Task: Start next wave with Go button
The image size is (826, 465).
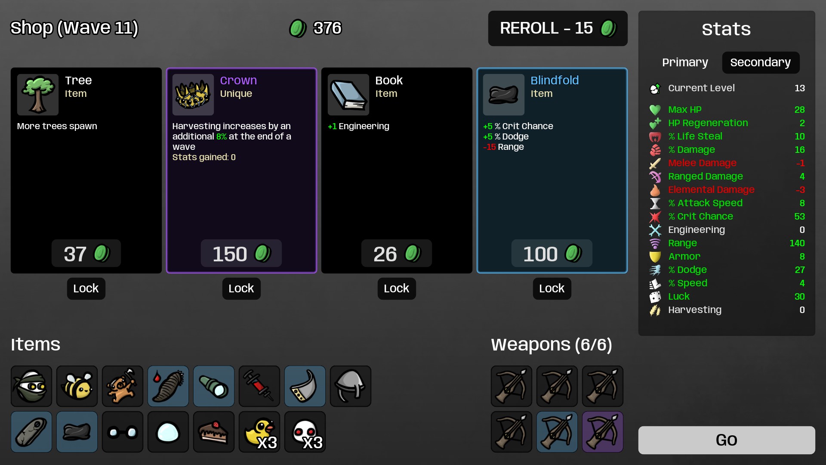Action: (727, 440)
